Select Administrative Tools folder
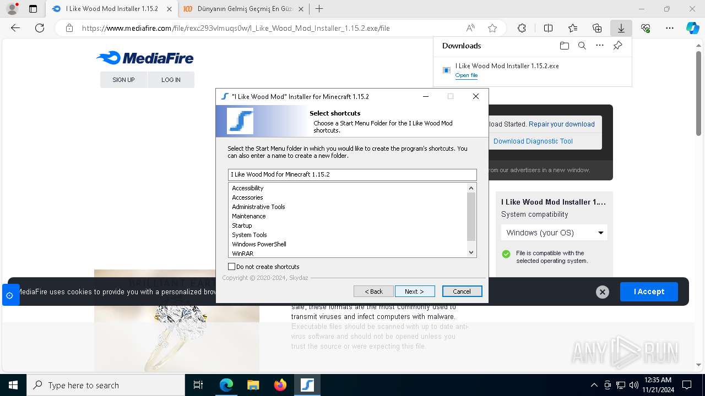The height and width of the screenshot is (396, 705). tap(258, 207)
